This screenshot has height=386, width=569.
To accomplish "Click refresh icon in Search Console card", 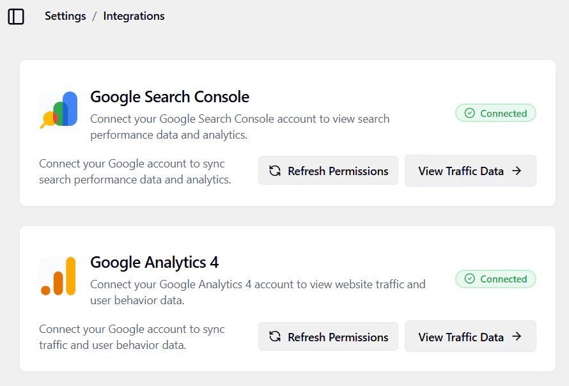I will [275, 171].
